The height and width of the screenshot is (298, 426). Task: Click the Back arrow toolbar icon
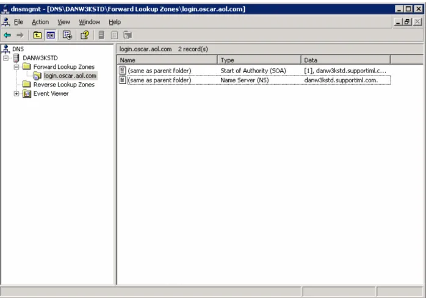pyautogui.click(x=7, y=35)
